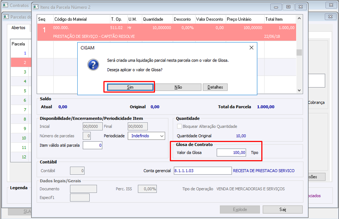Click the Especif1 field

coord(79,198)
